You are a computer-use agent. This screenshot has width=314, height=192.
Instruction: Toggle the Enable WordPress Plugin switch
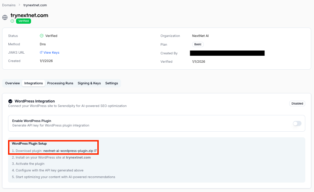[x=297, y=123]
